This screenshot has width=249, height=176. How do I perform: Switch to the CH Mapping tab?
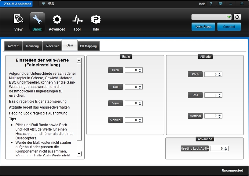tap(88, 46)
